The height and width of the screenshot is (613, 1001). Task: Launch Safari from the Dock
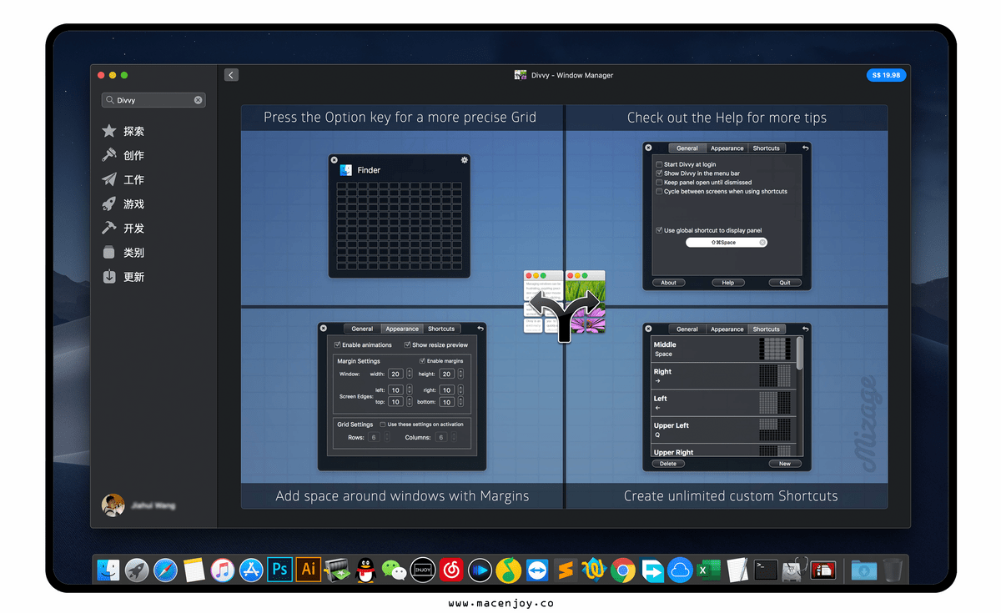pos(165,570)
